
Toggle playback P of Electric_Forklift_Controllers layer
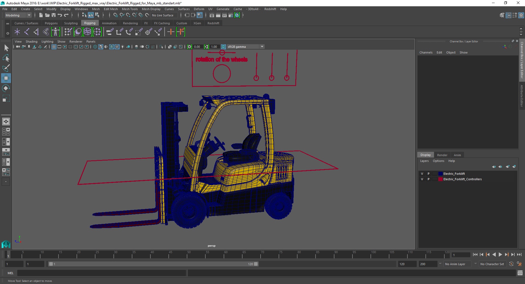tap(428, 179)
